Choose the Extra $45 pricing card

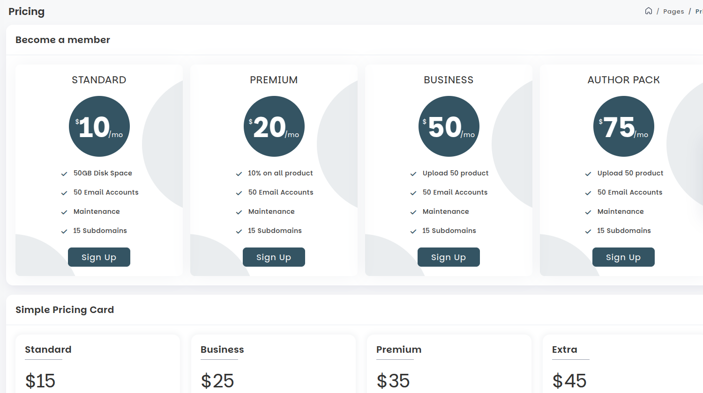[x=623, y=365]
